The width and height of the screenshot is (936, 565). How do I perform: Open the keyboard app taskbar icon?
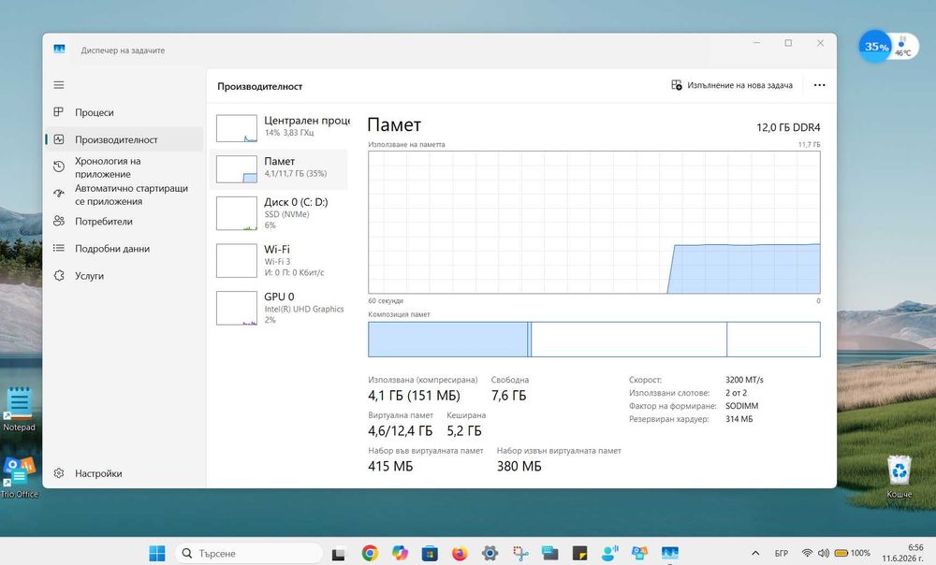[549, 553]
